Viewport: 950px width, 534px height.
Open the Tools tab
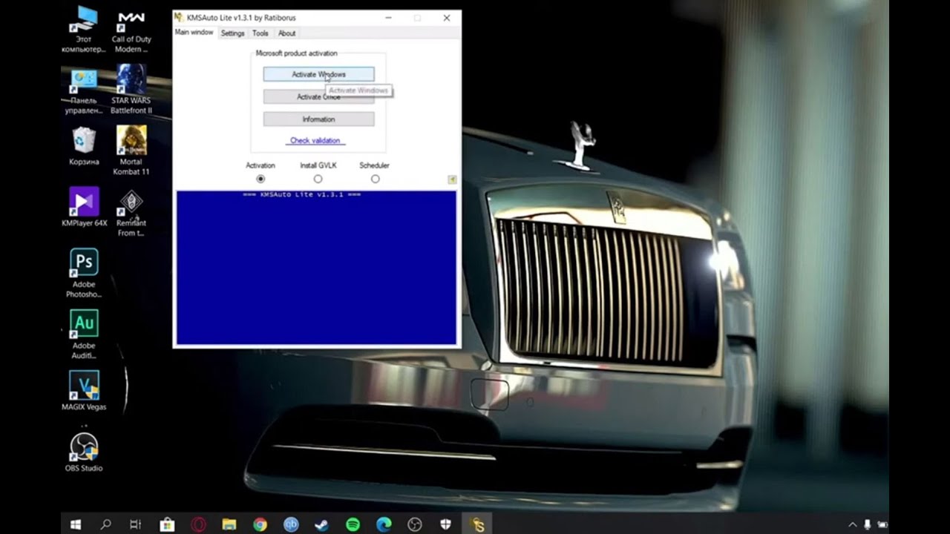coord(260,33)
